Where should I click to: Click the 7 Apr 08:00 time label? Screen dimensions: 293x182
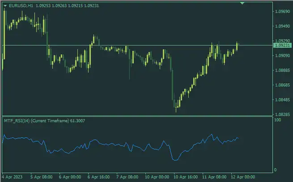point(127,177)
